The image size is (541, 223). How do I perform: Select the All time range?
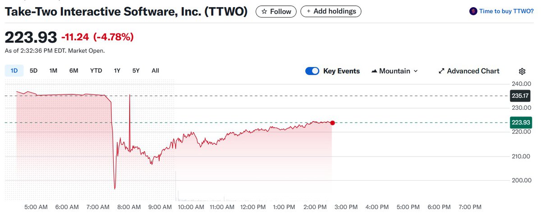[155, 71]
